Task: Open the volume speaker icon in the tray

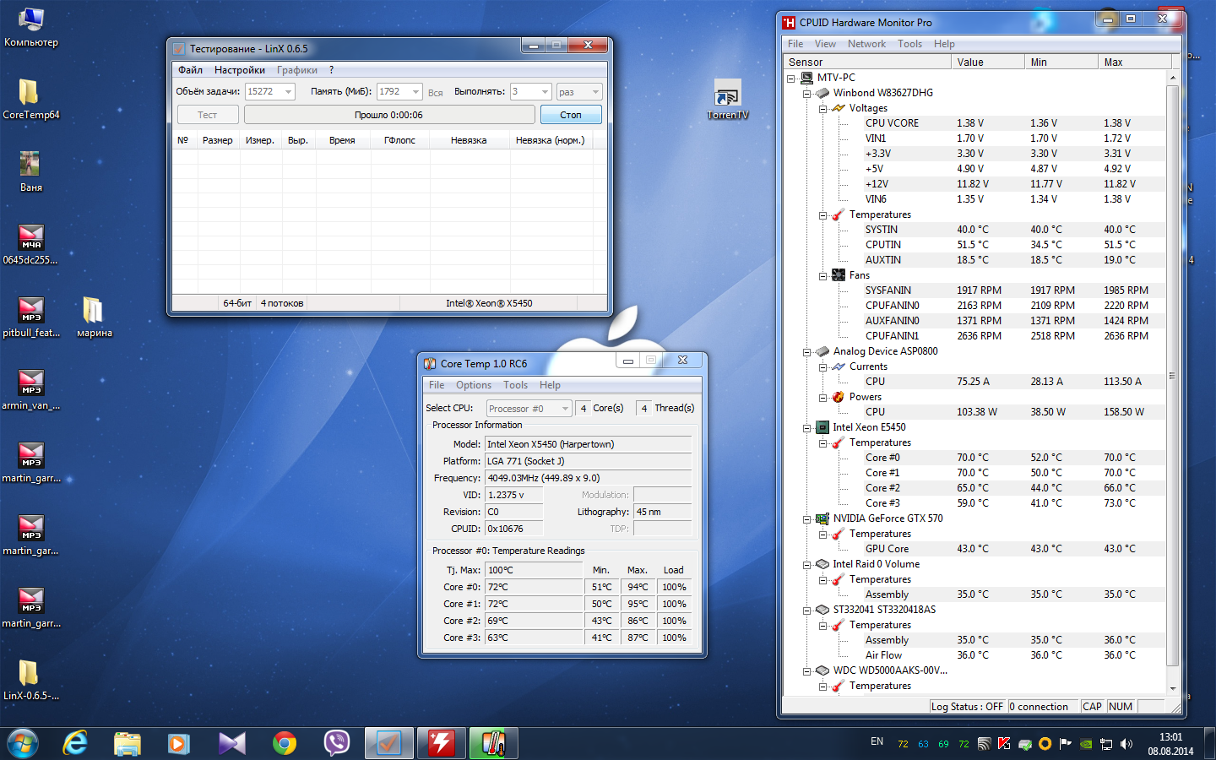Action: [1126, 744]
